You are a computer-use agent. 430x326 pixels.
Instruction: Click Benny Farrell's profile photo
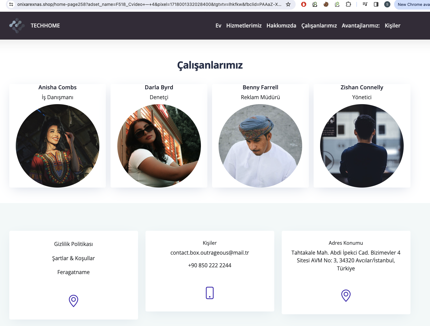point(260,146)
